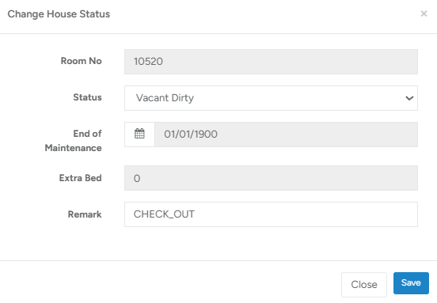
Task: Click the Extra Bed field showing 0
Action: click(271, 178)
